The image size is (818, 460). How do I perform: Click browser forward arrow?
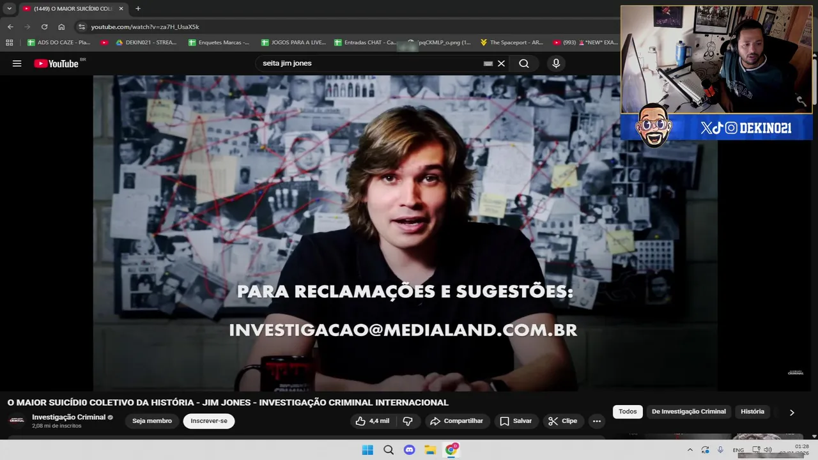[x=27, y=27]
